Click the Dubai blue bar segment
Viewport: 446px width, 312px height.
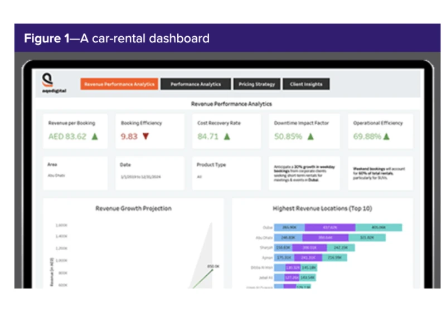289,227
